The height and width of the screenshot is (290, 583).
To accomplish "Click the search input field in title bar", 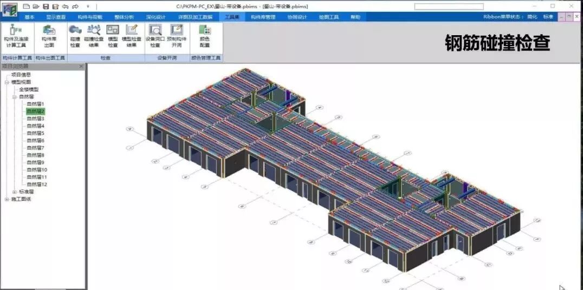I will [449, 6].
